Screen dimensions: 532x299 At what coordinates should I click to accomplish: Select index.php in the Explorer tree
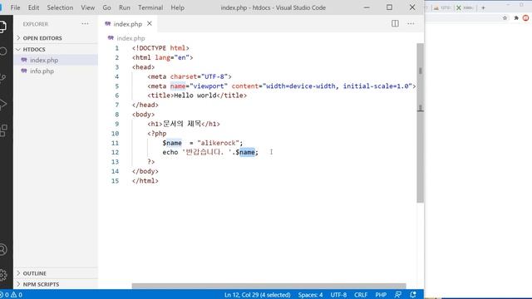tap(56, 60)
